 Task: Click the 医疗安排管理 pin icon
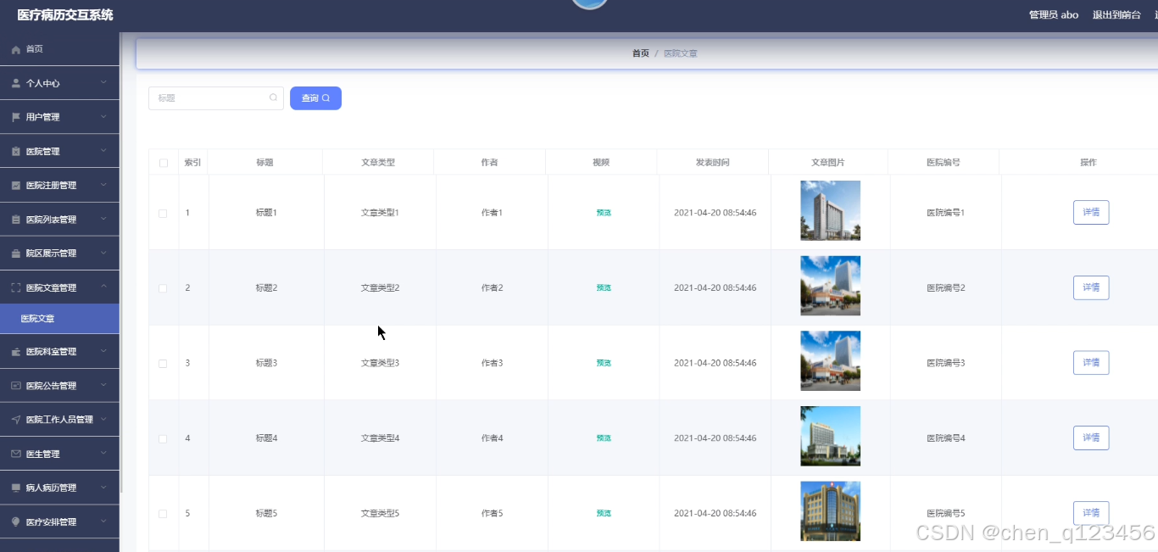(14, 521)
